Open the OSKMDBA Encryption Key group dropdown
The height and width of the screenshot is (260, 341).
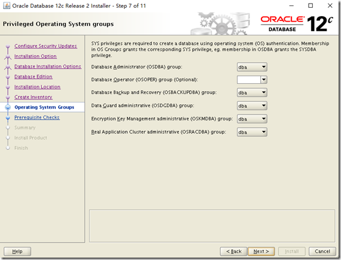(x=252, y=119)
